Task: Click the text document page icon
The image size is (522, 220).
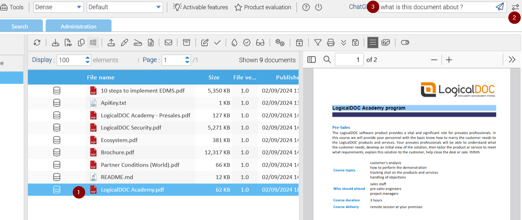Action: click(x=151, y=43)
